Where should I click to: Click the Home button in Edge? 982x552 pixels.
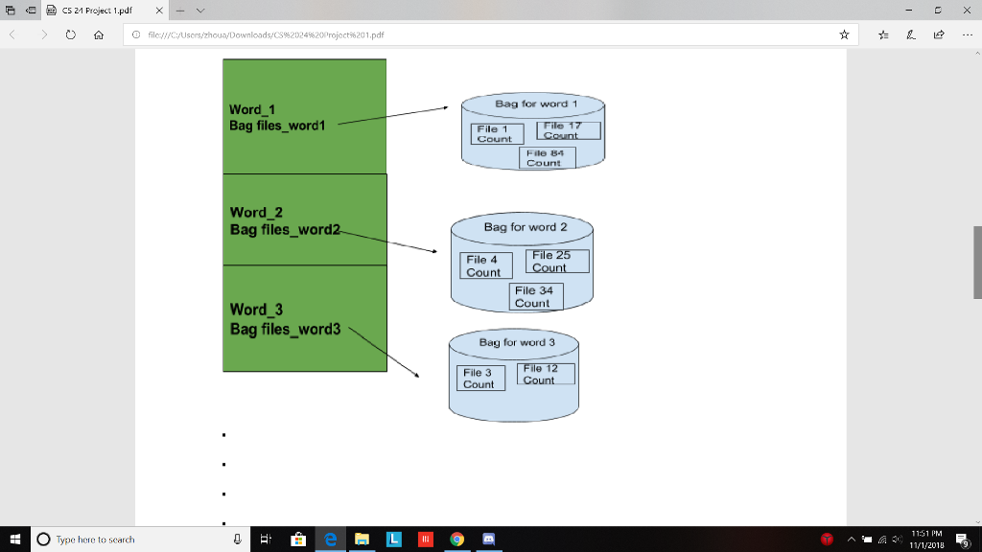tap(99, 34)
